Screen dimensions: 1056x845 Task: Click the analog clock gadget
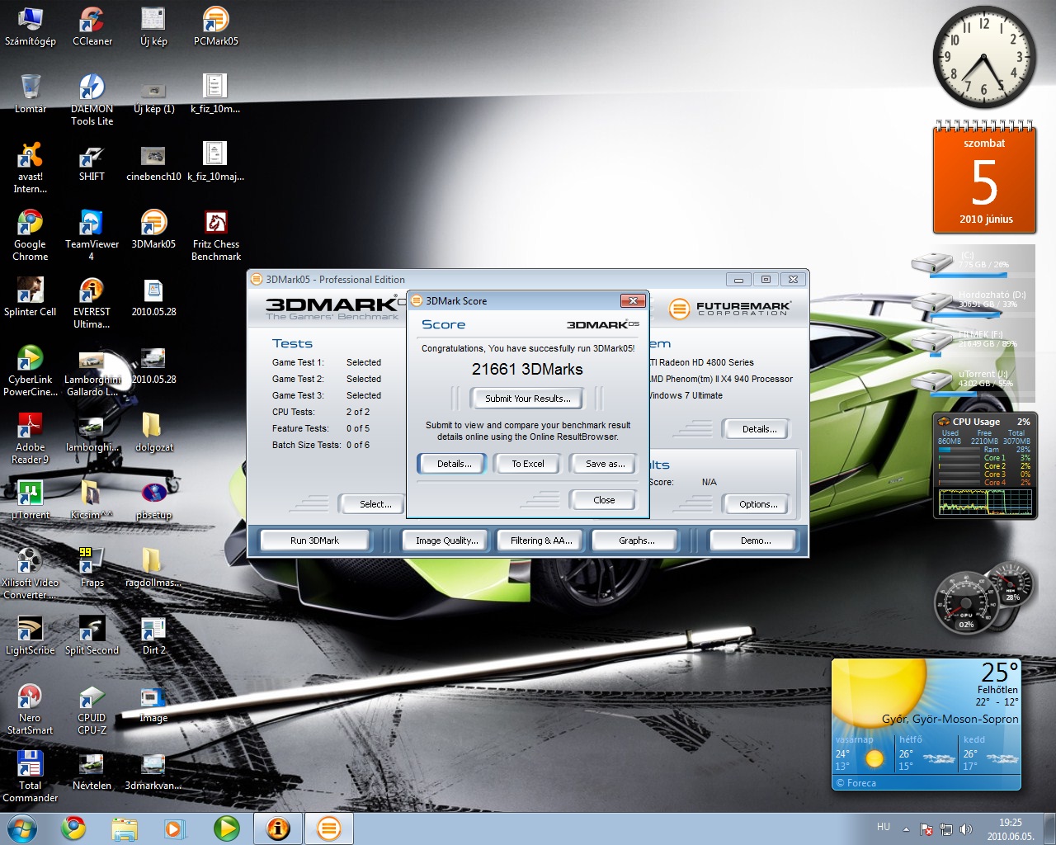pyautogui.click(x=983, y=56)
